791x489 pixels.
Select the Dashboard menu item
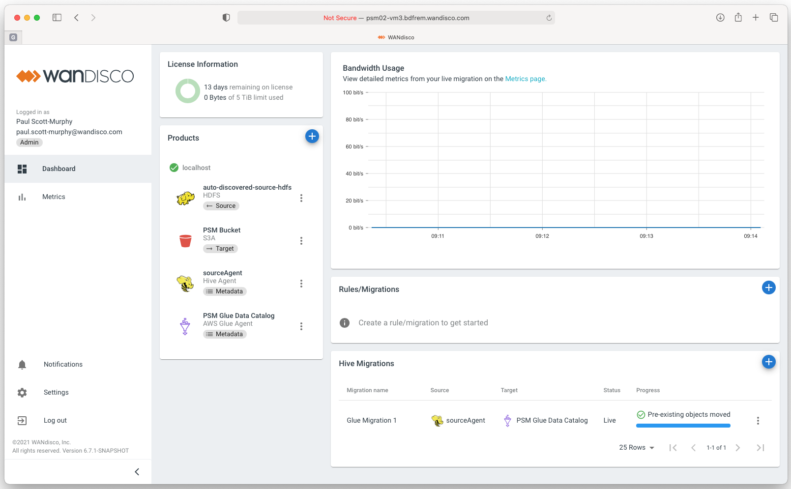pyautogui.click(x=78, y=169)
